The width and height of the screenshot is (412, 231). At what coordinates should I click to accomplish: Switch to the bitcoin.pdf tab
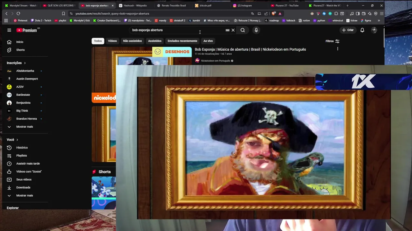(x=205, y=5)
